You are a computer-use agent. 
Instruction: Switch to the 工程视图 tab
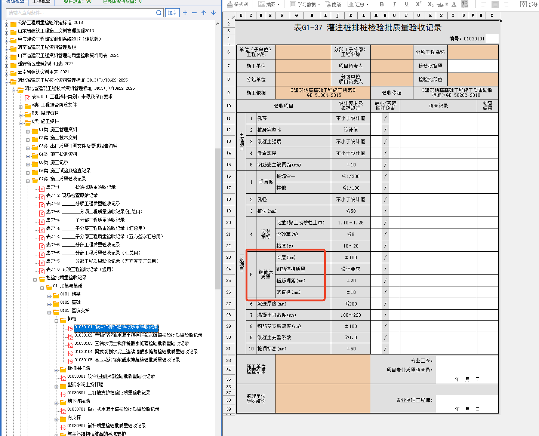click(x=41, y=1)
